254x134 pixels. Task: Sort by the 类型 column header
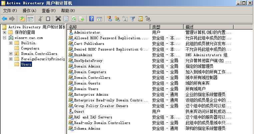[167, 27]
